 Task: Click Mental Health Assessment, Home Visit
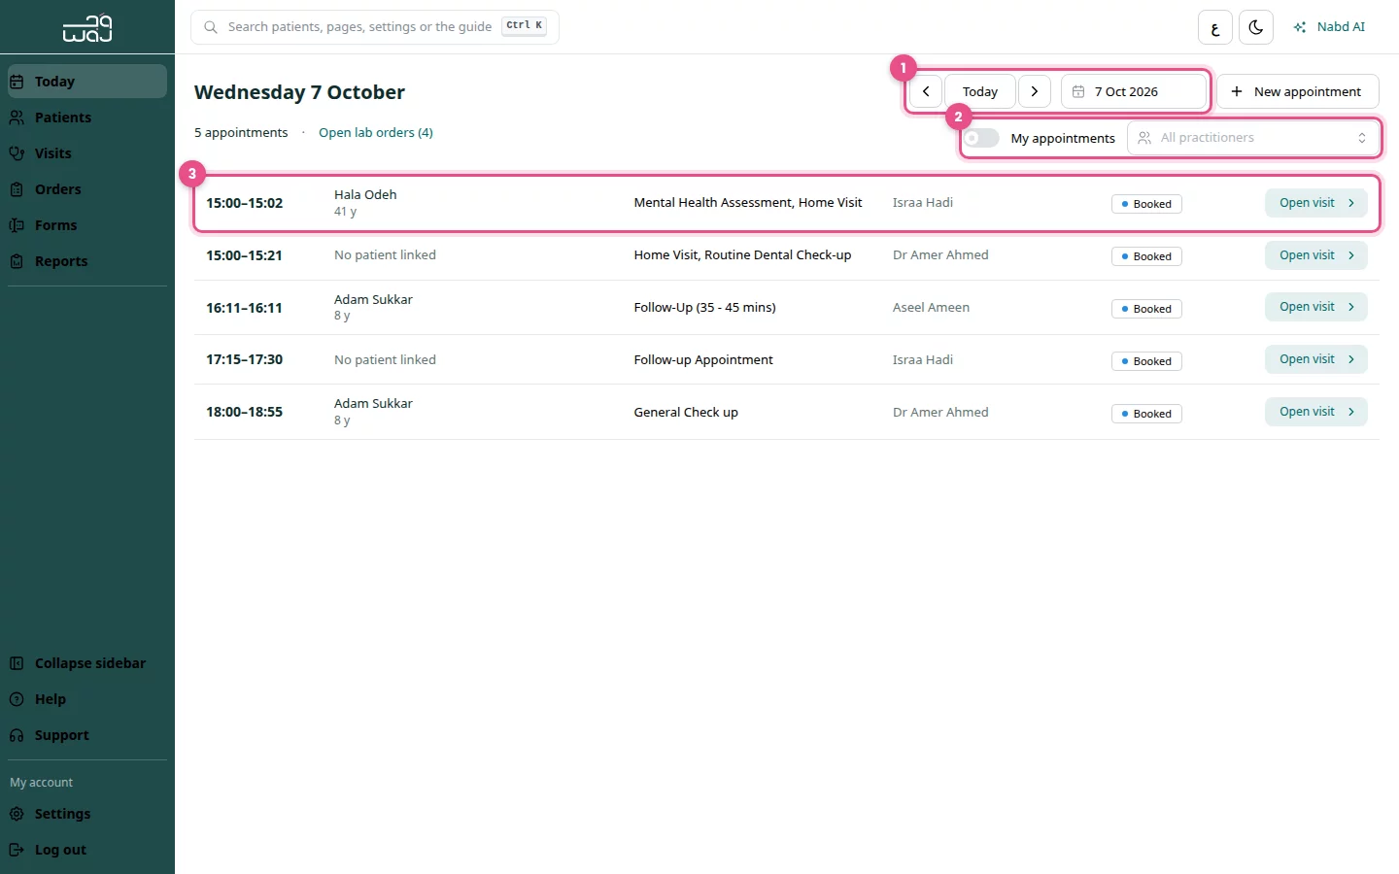point(748,203)
